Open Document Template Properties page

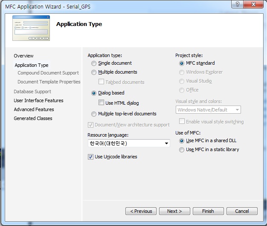[49, 82]
